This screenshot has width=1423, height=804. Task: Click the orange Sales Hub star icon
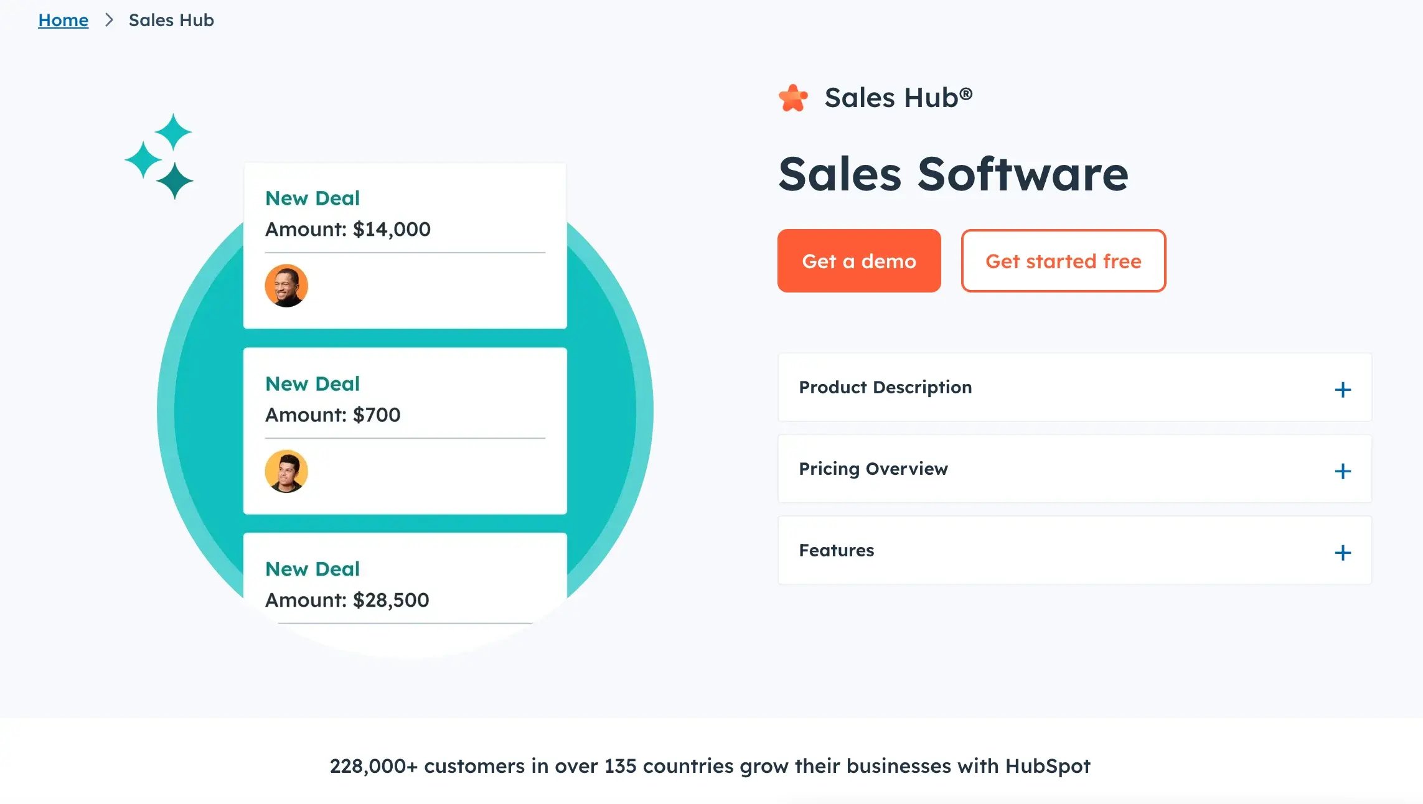(792, 97)
